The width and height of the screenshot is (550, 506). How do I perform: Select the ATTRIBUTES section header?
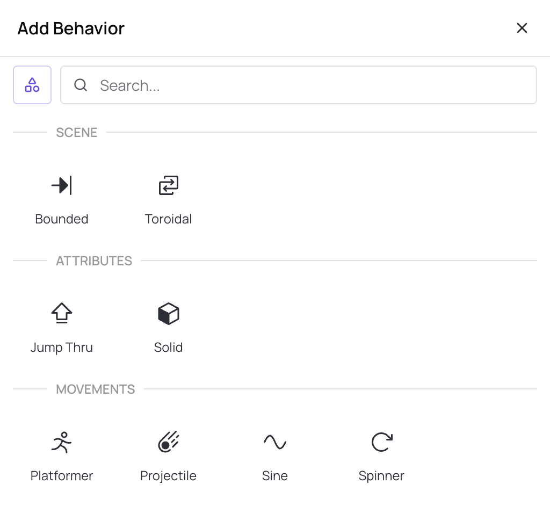pyautogui.click(x=94, y=261)
